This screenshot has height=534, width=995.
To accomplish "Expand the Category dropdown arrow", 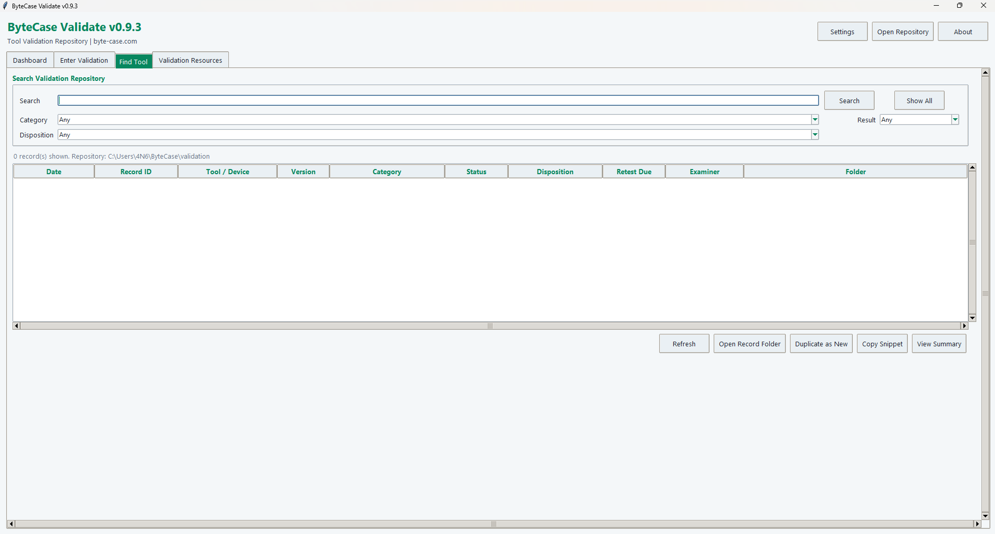I will [x=815, y=120].
